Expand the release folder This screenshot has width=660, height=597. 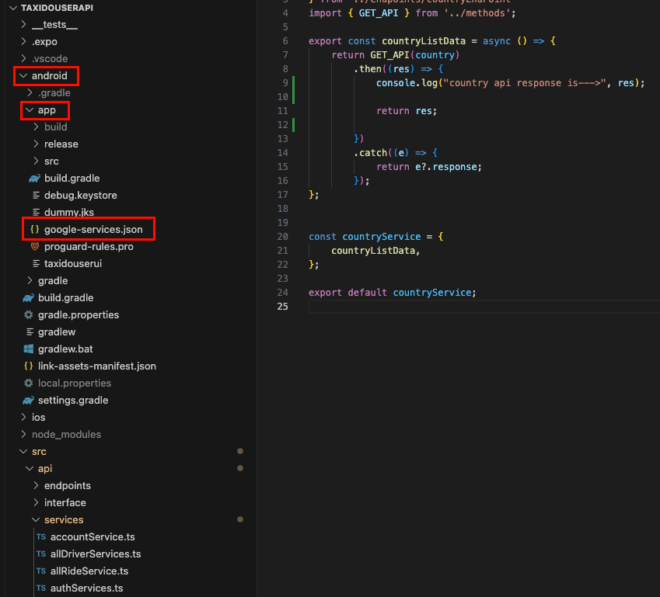point(36,144)
